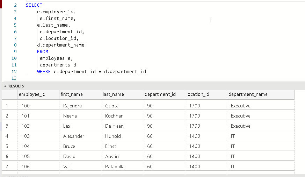Viewport: 305px width, 177px height.
Task: Place cursor on d.department_name in the query
Action: (61, 45)
